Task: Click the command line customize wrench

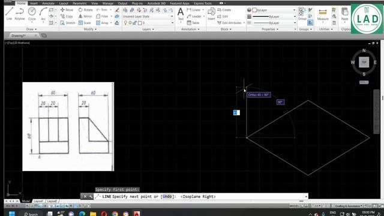Action: [x=91, y=196]
